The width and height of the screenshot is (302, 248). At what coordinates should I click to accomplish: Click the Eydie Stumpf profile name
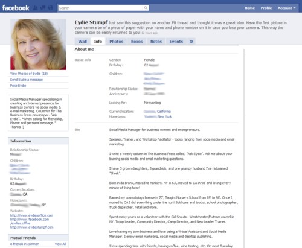(91, 22)
